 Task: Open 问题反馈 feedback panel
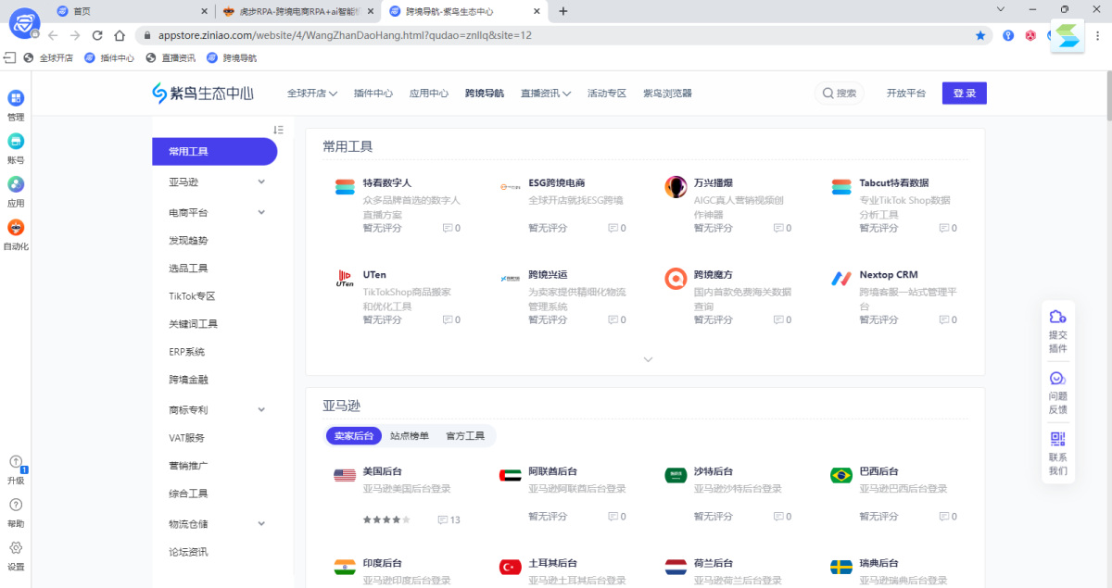pyautogui.click(x=1059, y=387)
